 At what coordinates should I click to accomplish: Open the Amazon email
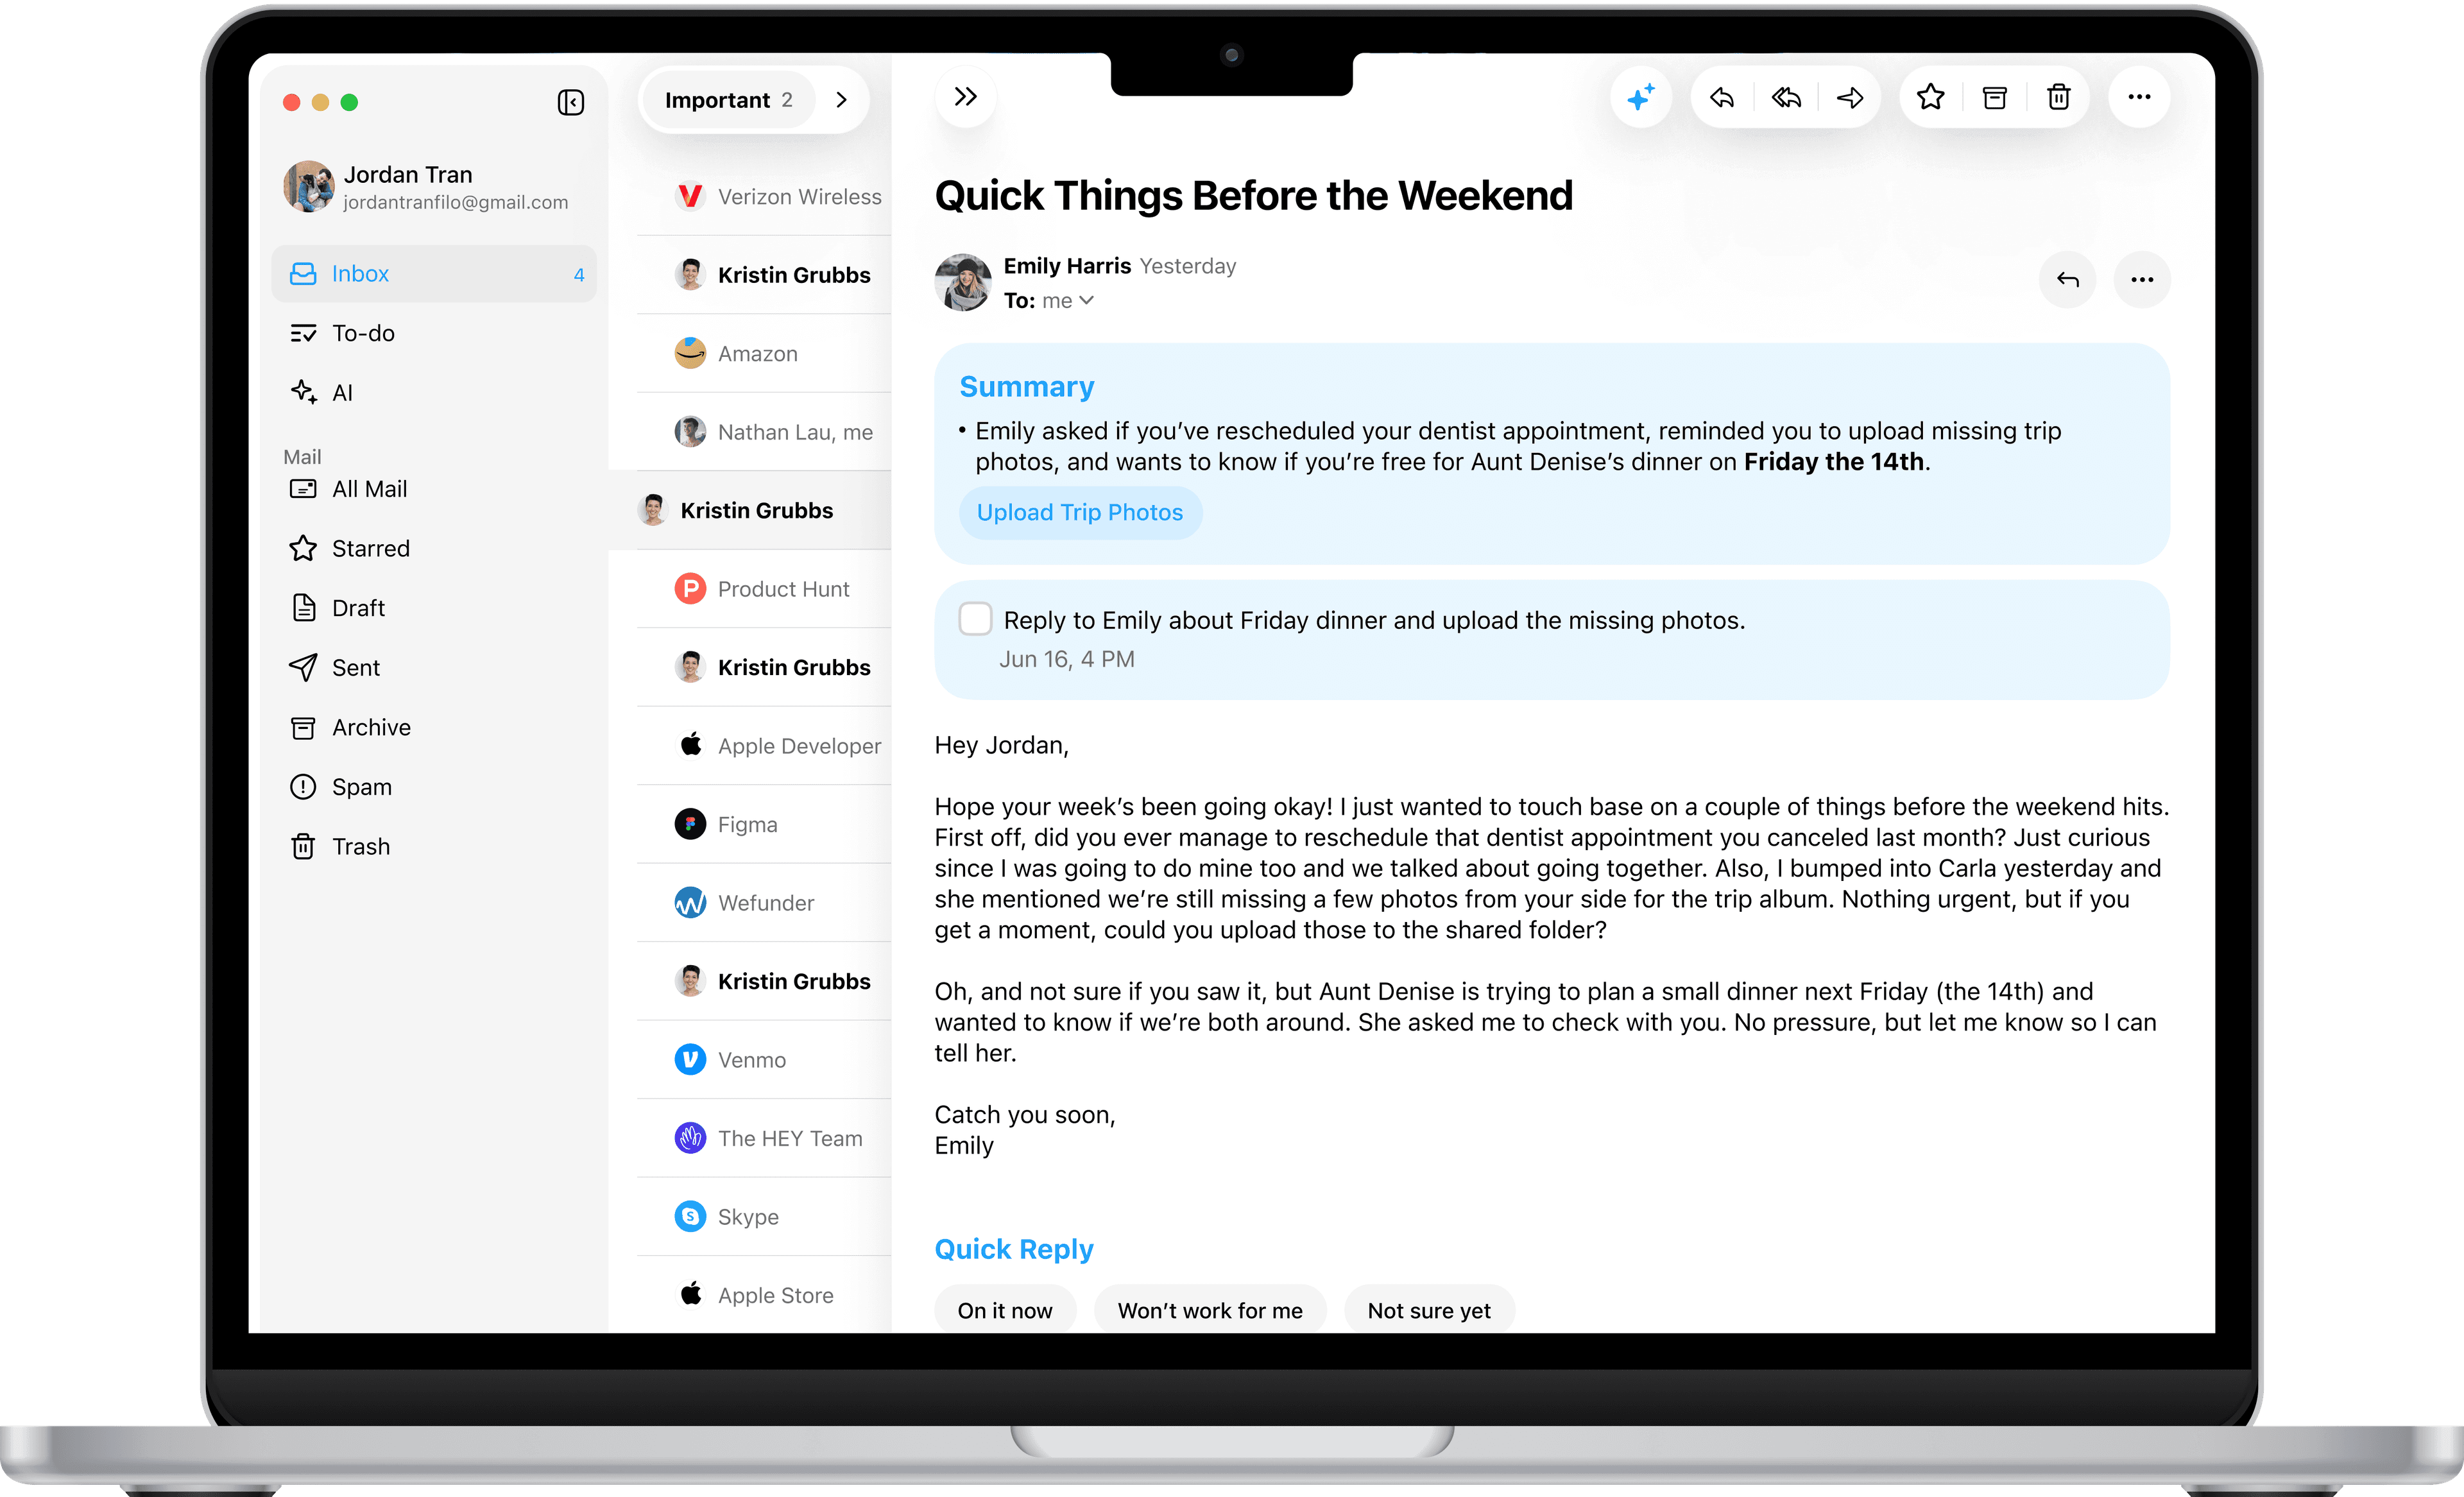click(764, 354)
